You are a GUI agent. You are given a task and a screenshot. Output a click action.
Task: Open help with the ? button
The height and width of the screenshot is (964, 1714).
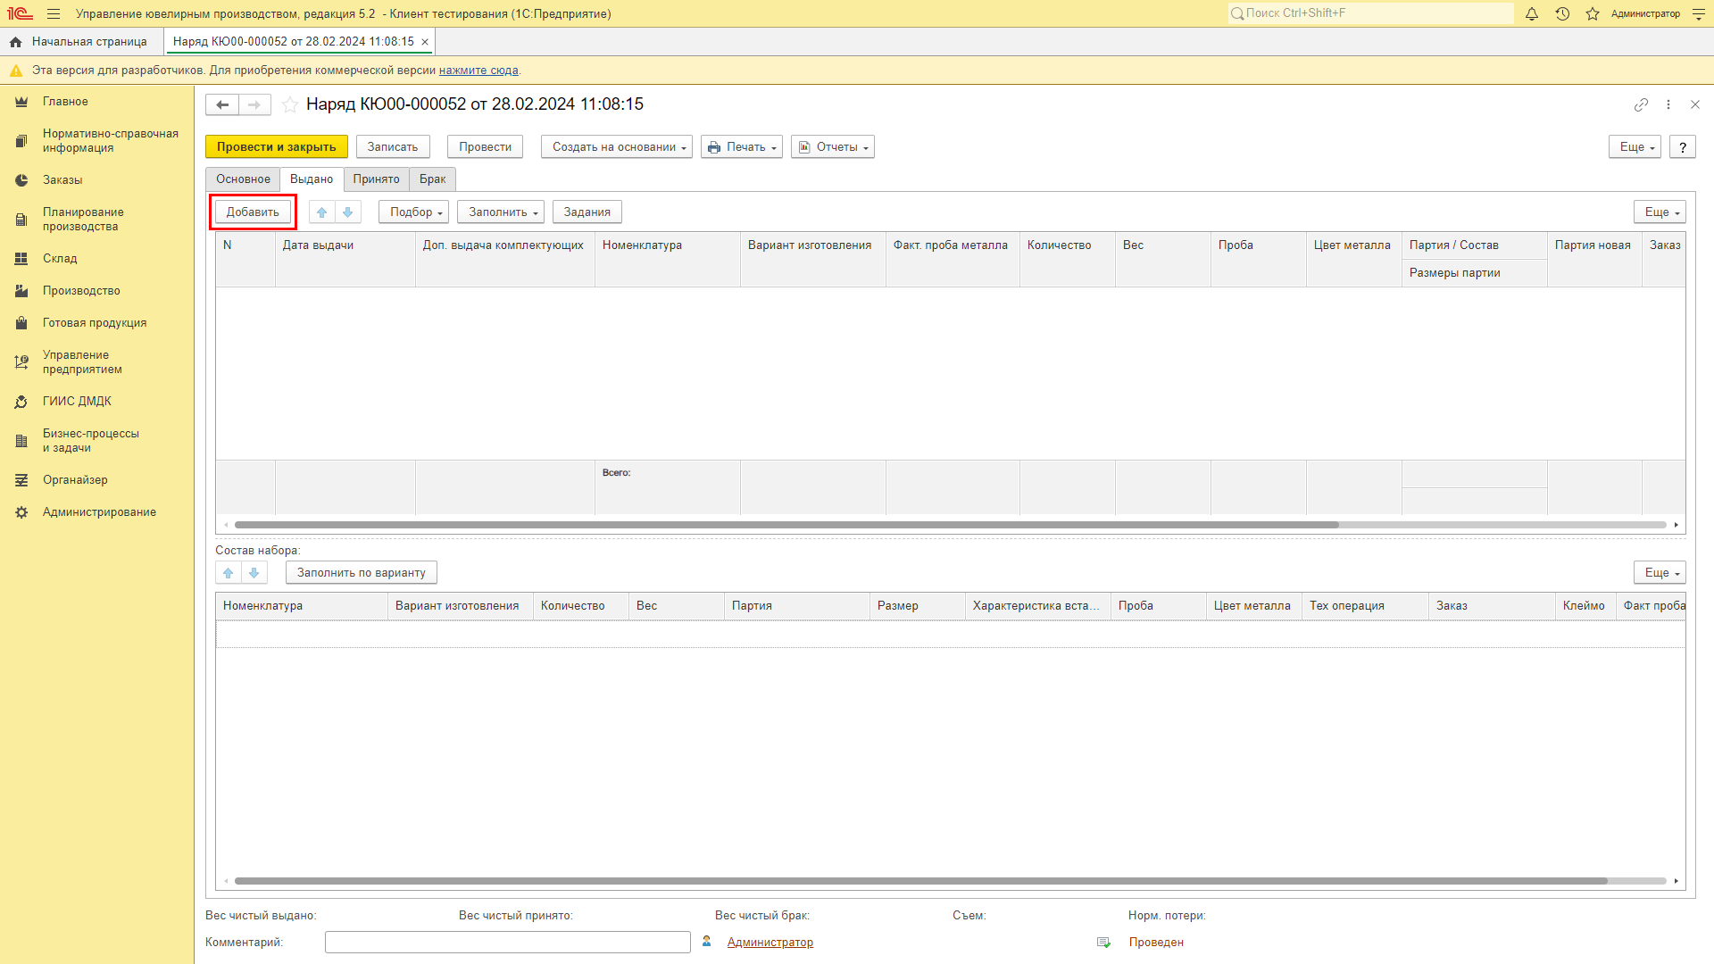click(1683, 147)
